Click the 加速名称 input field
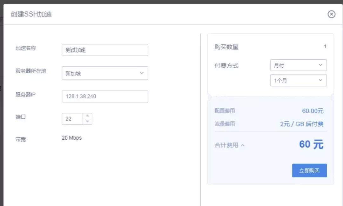The image size is (343, 206). click(x=105, y=50)
